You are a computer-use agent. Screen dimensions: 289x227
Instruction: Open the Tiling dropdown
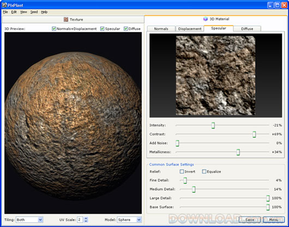pyautogui.click(x=29, y=219)
